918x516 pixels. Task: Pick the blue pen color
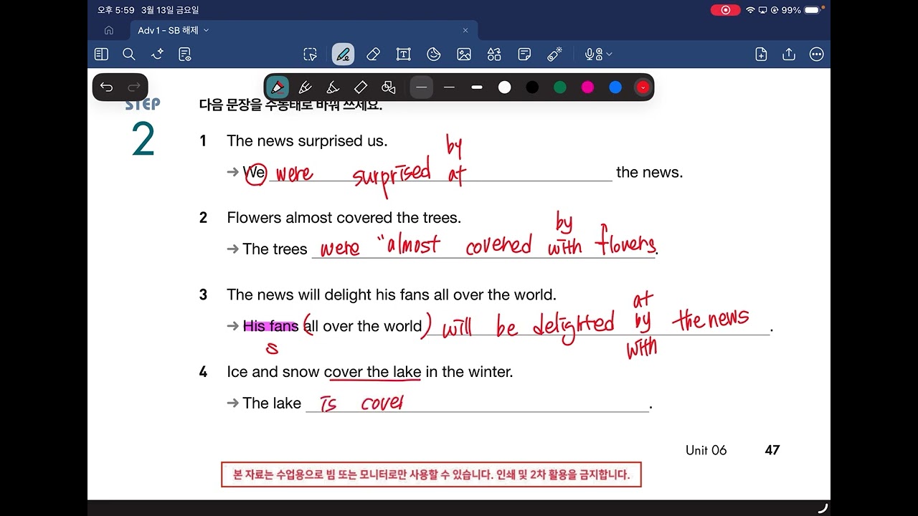click(615, 87)
